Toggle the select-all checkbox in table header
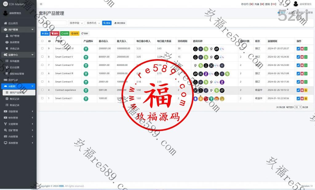This screenshot has width=315, height=190. tap(42, 41)
